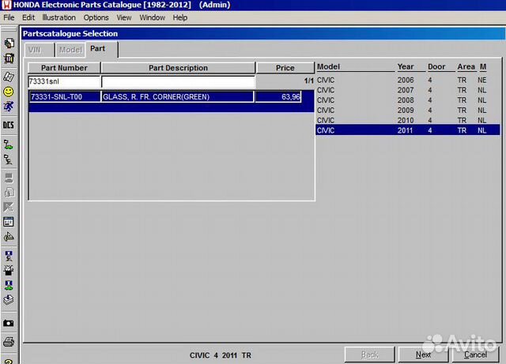Switch to the Model tab
The width and height of the screenshot is (506, 364).
pos(70,50)
